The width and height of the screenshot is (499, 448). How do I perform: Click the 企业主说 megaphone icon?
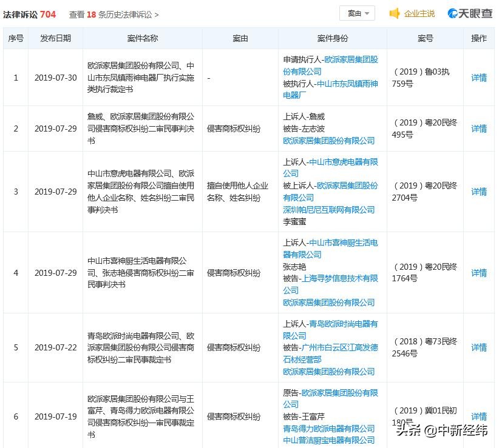click(x=394, y=12)
